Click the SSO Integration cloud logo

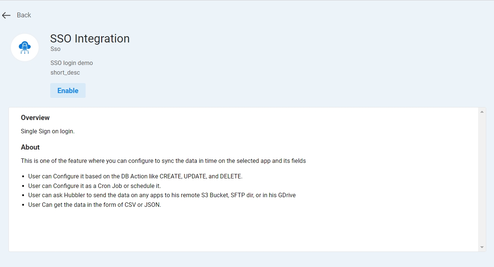(x=25, y=48)
